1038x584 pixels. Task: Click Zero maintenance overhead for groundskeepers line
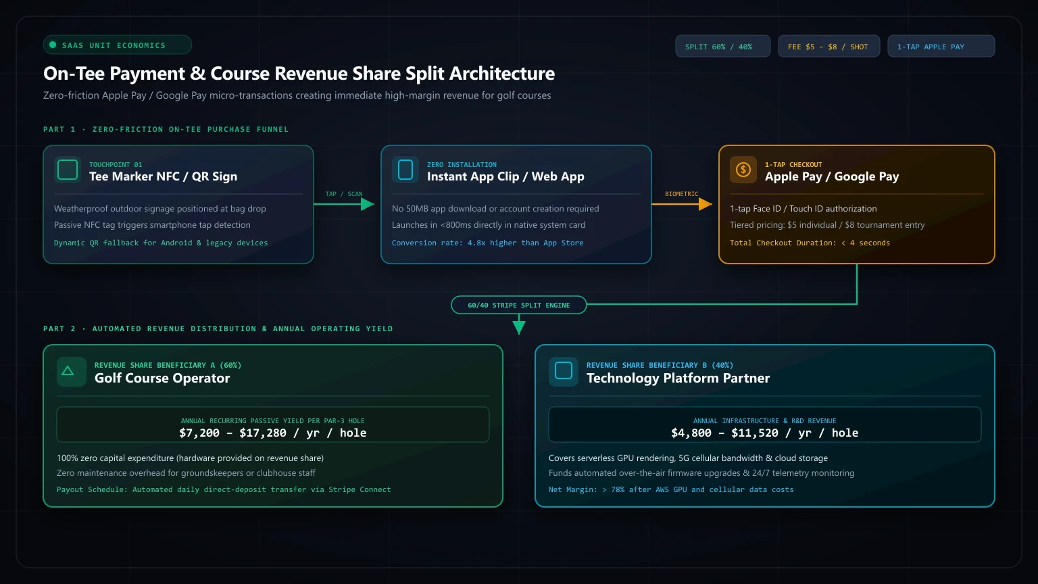tap(186, 473)
